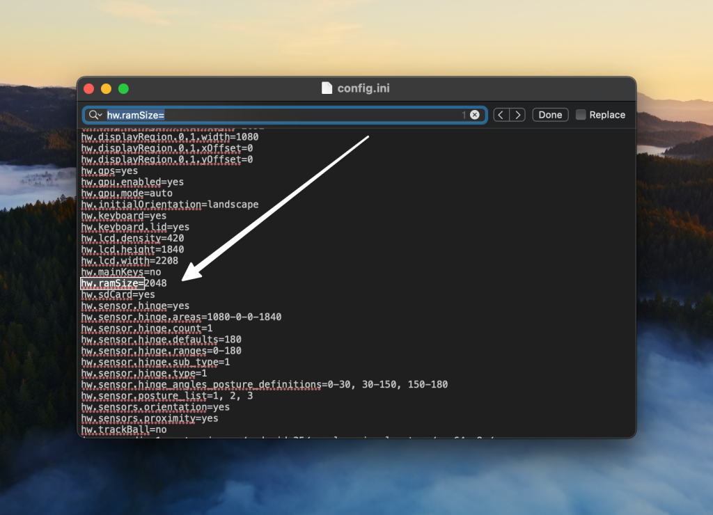The width and height of the screenshot is (713, 515).
Task: Click the hw.gps=yes line
Action: [109, 171]
